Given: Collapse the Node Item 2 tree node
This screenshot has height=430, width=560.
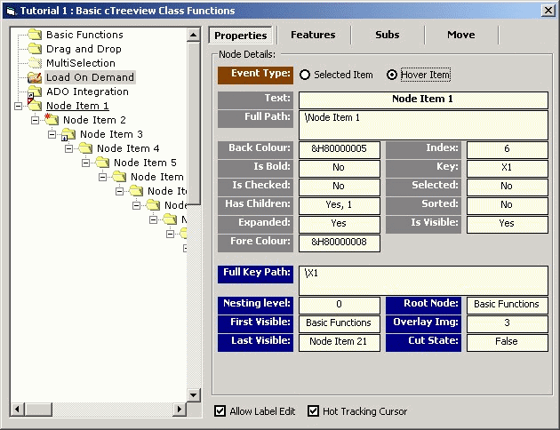Looking at the screenshot, I should click(35, 120).
